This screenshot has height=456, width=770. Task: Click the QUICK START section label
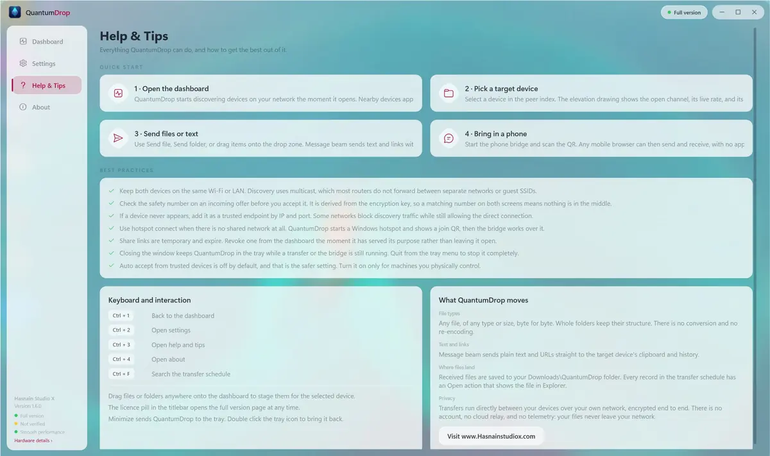[121, 67]
